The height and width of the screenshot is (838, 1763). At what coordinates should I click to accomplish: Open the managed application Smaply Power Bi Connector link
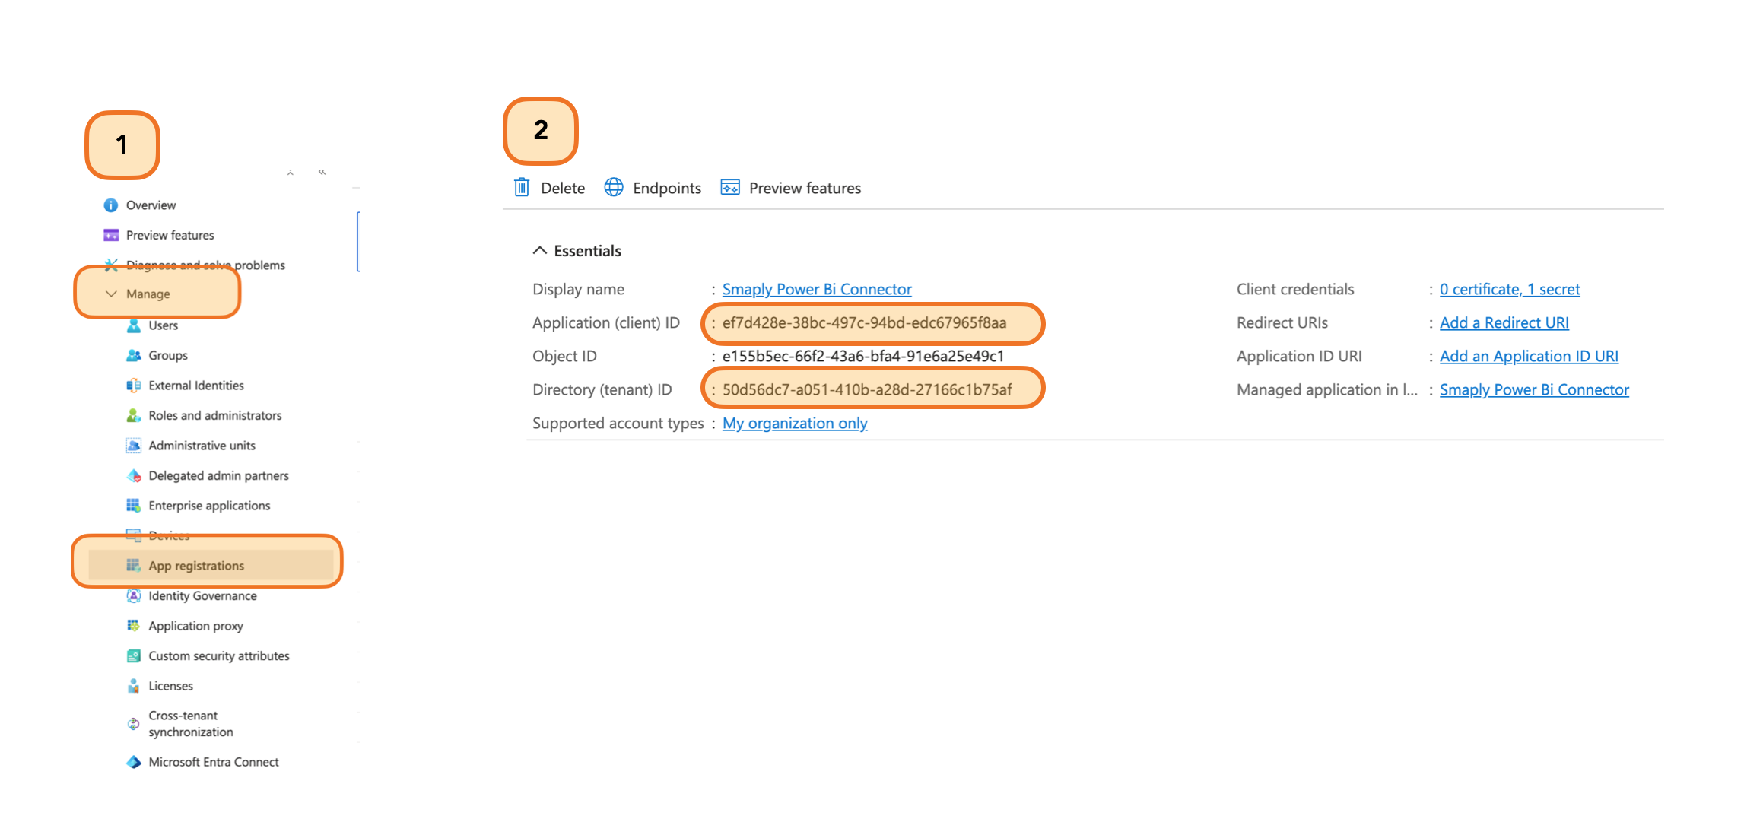pos(1534,389)
